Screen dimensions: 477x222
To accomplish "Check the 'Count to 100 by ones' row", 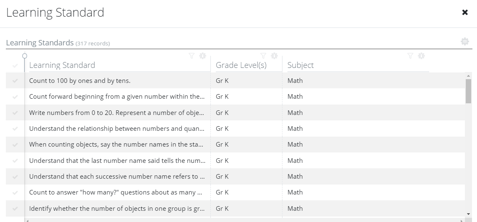I will (x=15, y=80).
